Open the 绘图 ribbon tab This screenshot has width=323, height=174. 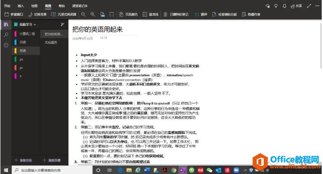(35, 6)
